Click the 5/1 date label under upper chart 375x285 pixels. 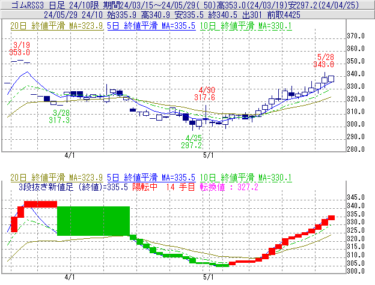tap(209, 155)
